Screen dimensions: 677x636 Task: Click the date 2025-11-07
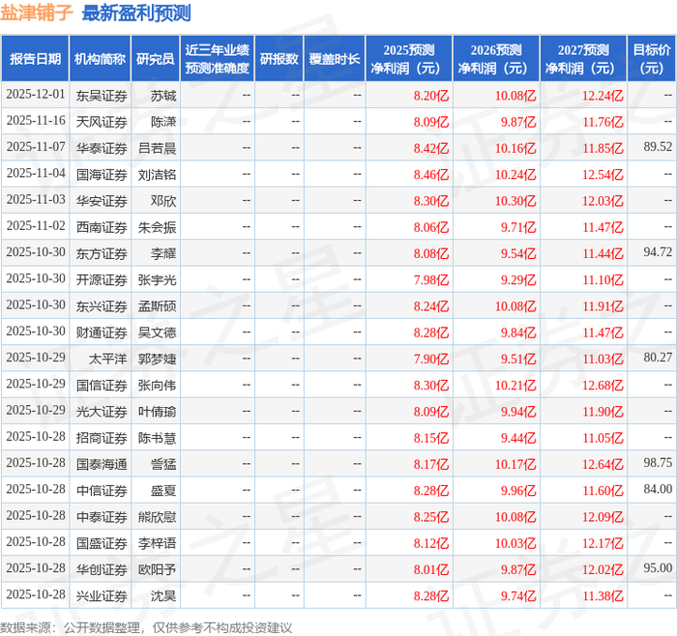pyautogui.click(x=36, y=147)
